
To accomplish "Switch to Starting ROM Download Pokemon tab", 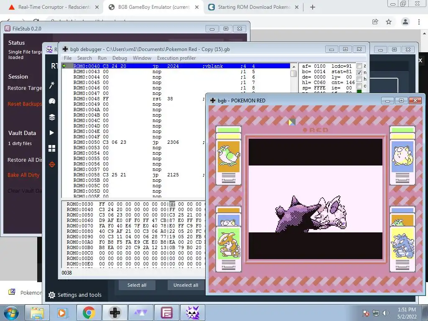I will point(254,7).
